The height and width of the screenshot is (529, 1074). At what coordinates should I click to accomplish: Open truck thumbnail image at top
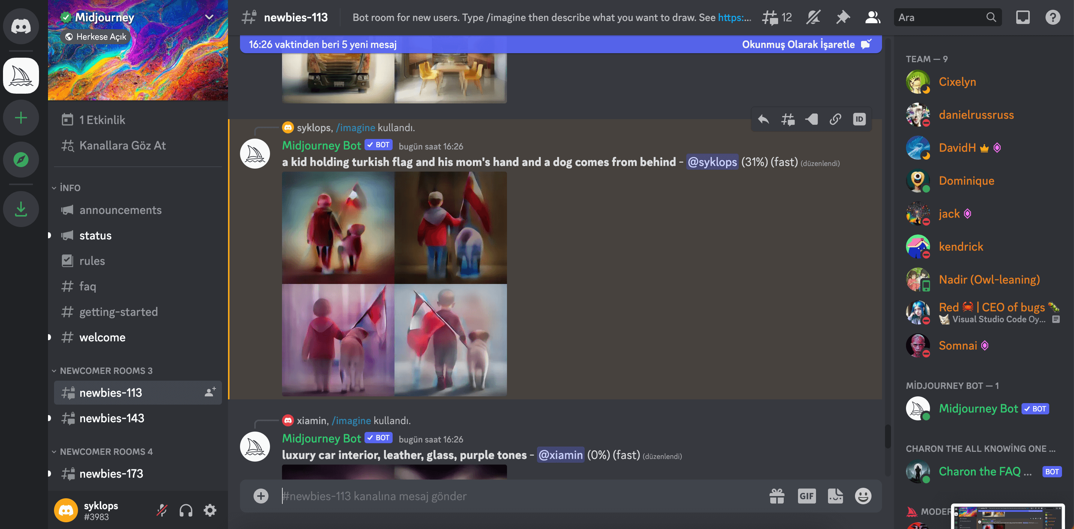338,78
